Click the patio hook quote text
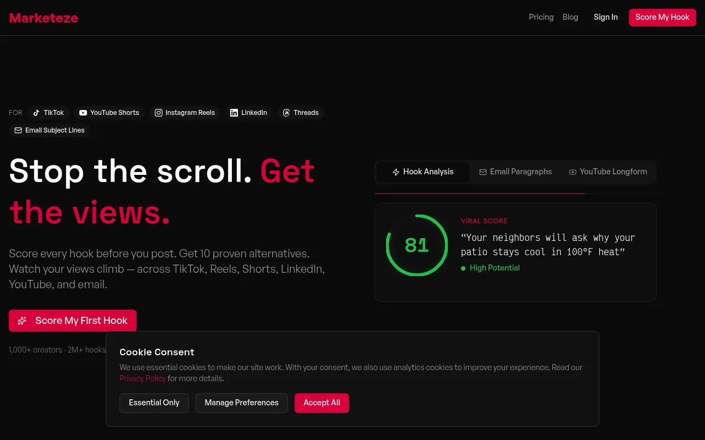The image size is (705, 440). (x=548, y=245)
